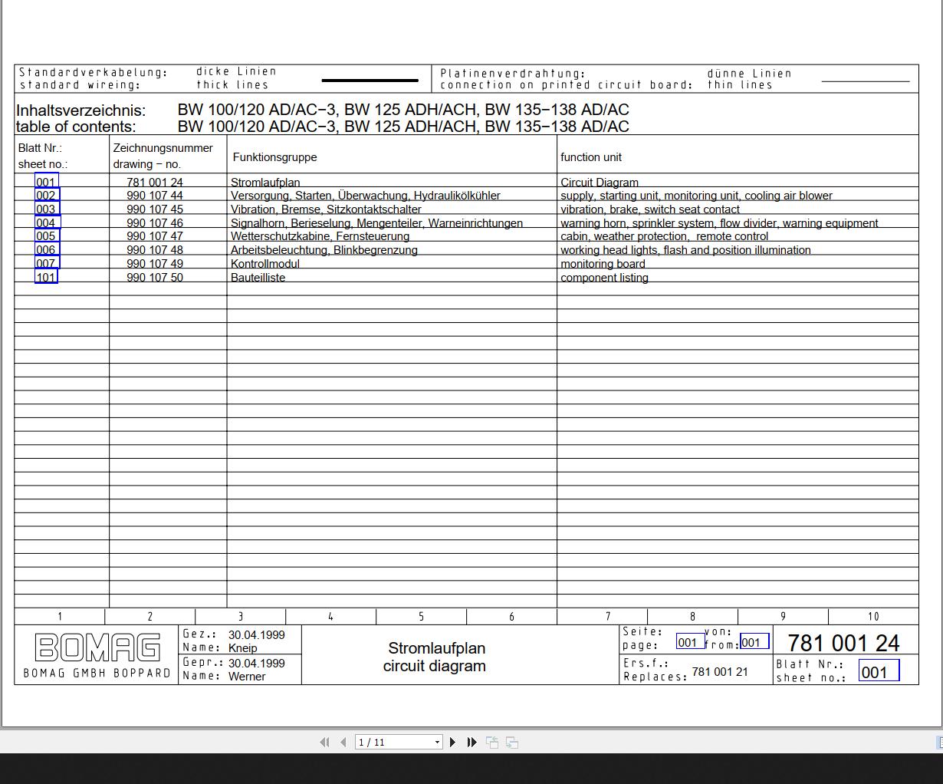Click the 'function unit' column header

coord(591,157)
